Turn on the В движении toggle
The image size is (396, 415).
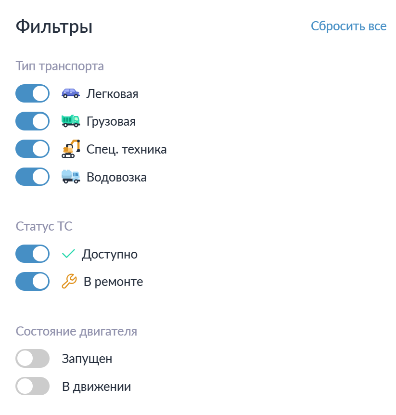point(33,386)
